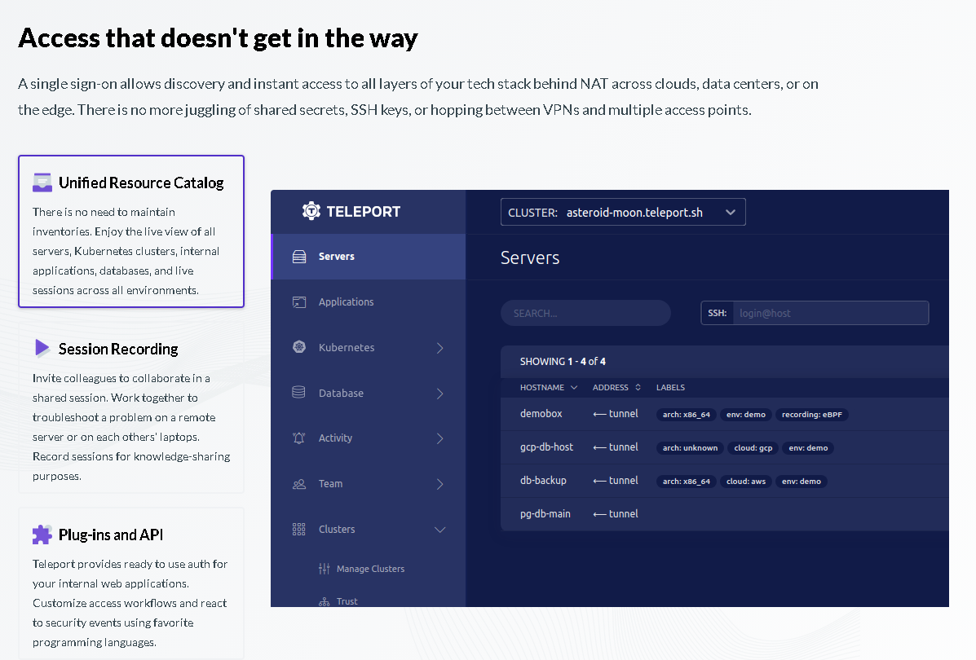The height and width of the screenshot is (660, 976).
Task: Select the Manage Clusters menu entry
Action: 369,568
